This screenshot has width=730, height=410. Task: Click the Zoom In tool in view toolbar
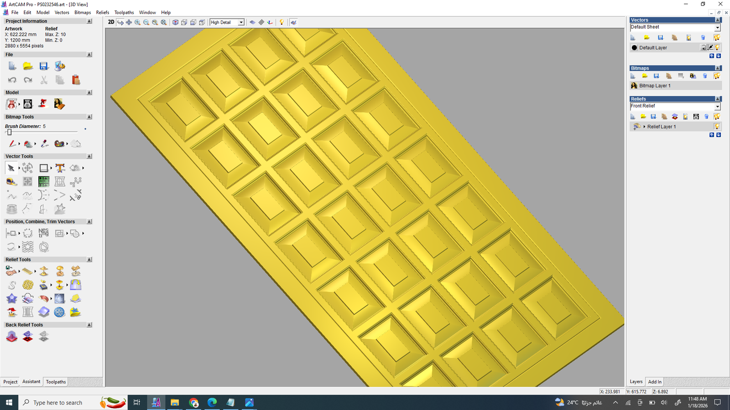[x=137, y=22]
